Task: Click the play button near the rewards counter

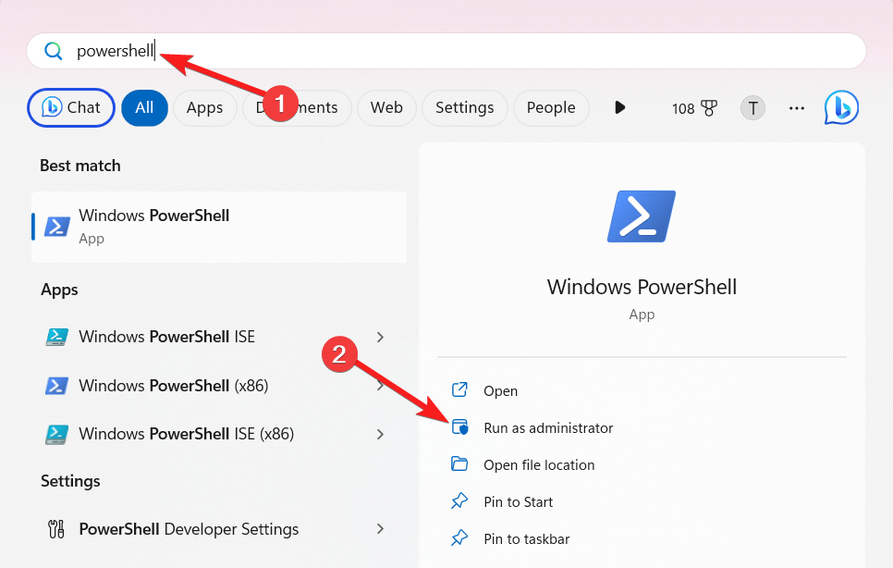Action: pyautogui.click(x=619, y=107)
